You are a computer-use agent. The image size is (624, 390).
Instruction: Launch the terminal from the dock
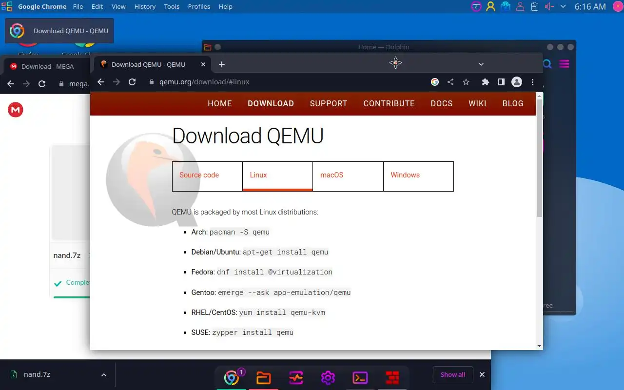coord(360,378)
